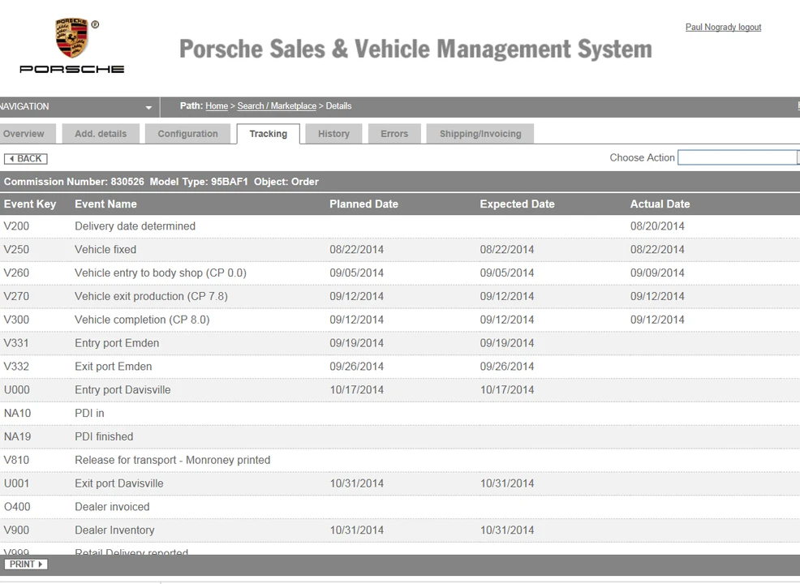The image size is (800, 584).
Task: Click the PDI finished event name
Action: [x=104, y=436]
